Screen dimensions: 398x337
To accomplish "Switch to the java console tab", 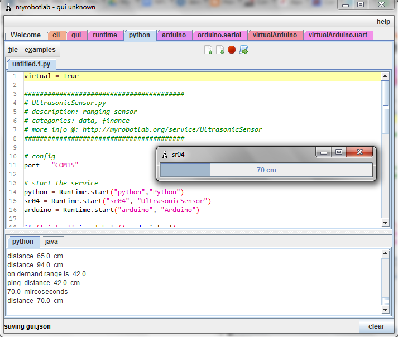I will click(51, 242).
